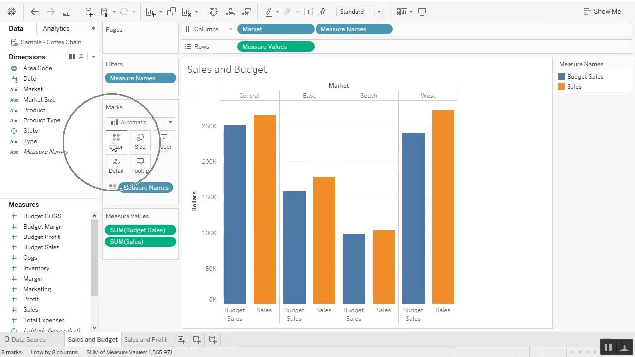Click the Measure Values pill on Rows
The height and width of the screenshot is (357, 635).
tap(275, 47)
